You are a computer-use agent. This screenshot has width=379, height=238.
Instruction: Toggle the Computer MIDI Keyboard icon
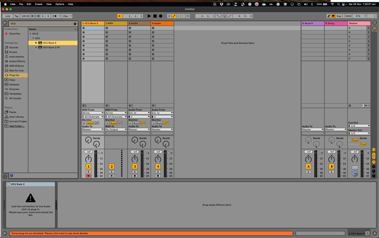pos(333,16)
